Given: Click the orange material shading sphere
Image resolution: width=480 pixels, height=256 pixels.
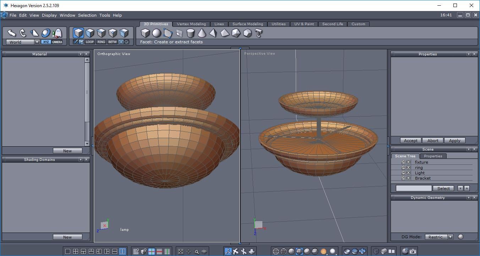Looking at the screenshot, I should tap(323, 251).
